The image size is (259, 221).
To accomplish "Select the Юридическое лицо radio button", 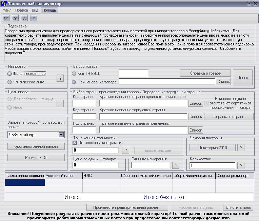I will 9,74.
